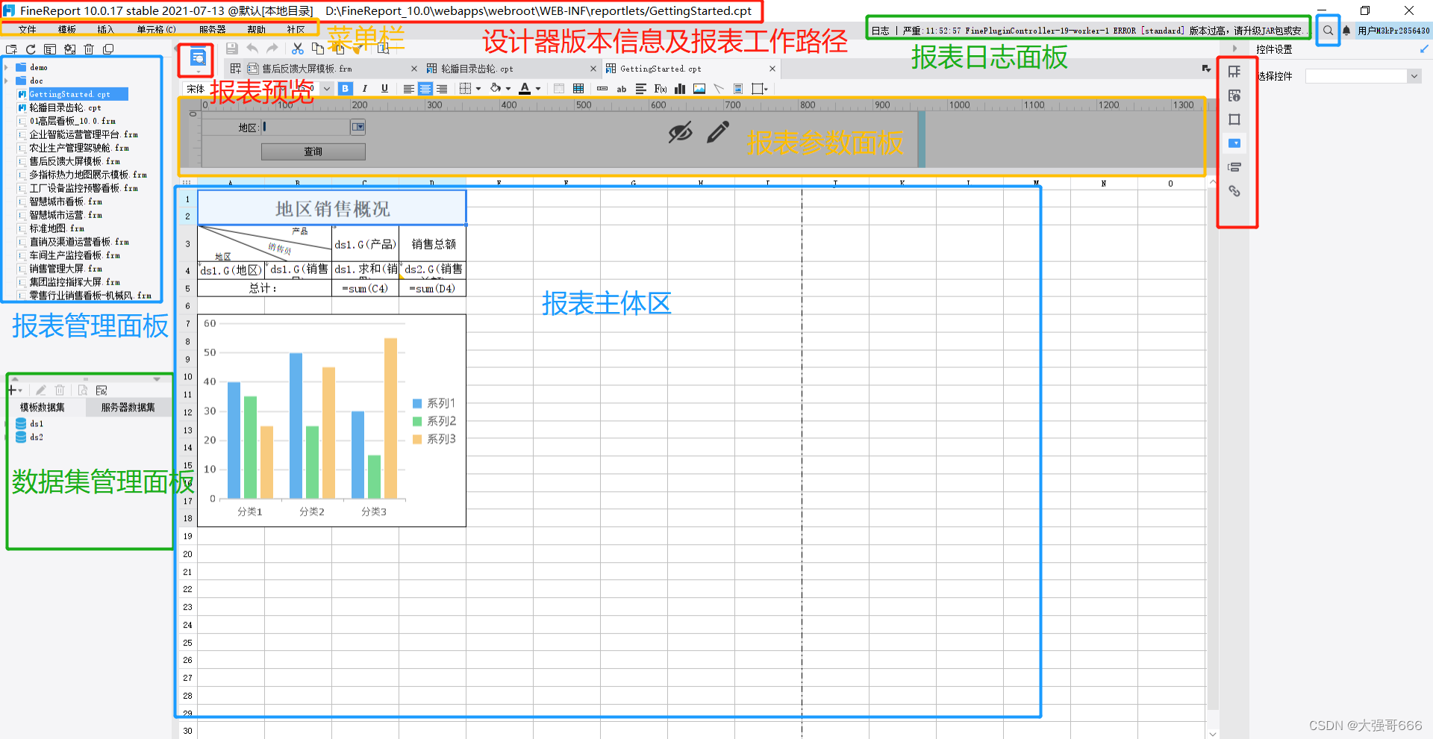The width and height of the screenshot is (1433, 739).
Task: Open dataset connection definition icon
Action: tap(102, 390)
